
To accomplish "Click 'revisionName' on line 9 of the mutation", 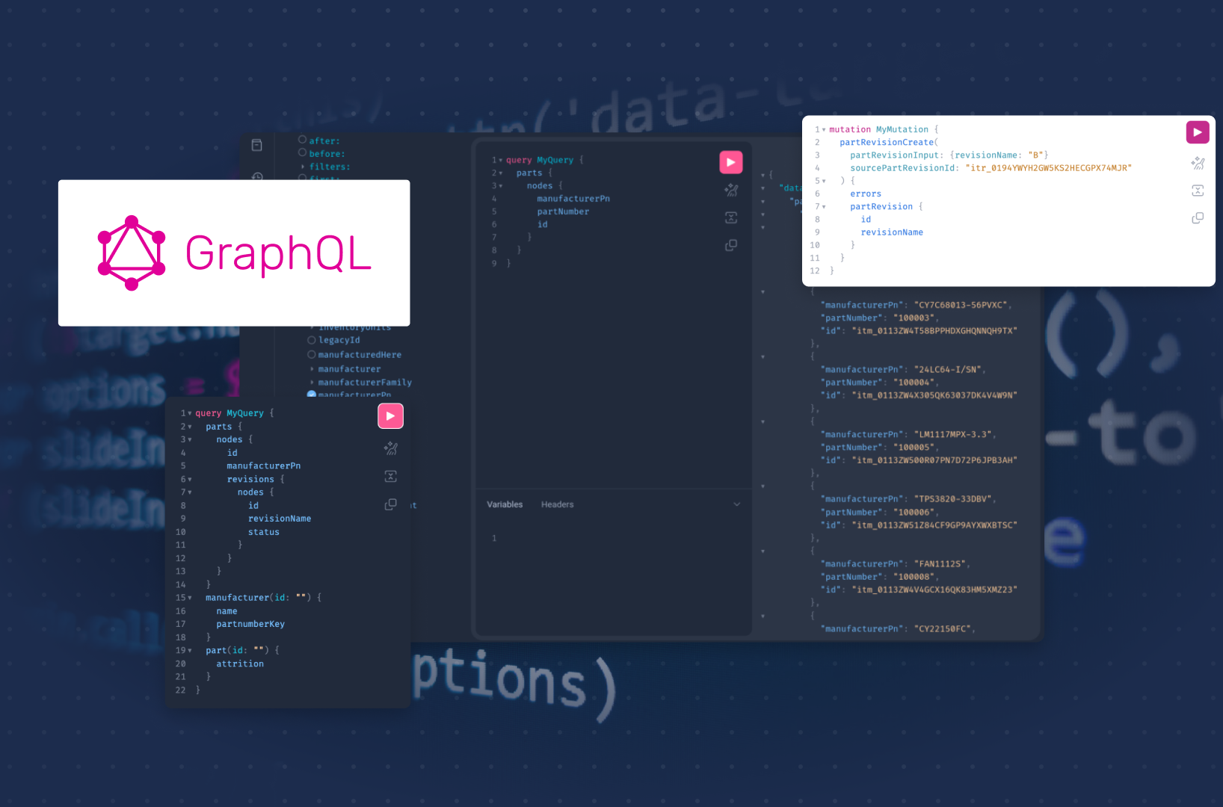I will 892,232.
